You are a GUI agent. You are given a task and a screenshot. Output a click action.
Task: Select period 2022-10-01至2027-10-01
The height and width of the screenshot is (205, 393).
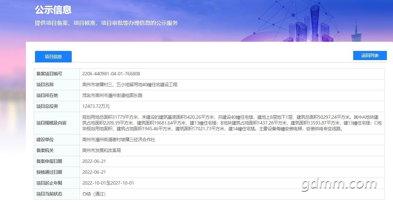(x=108, y=183)
